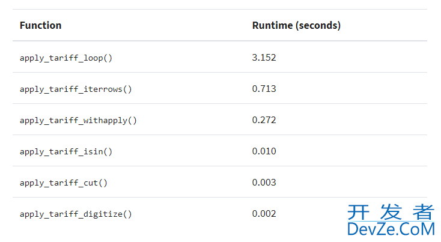The image size is (441, 242).
Task: Click the Chinese character 发 in watermark
Action: coord(391,212)
